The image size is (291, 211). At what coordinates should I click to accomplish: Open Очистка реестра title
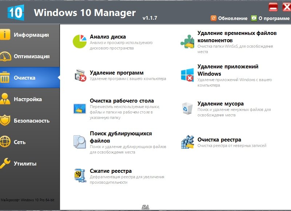[x=219, y=140]
